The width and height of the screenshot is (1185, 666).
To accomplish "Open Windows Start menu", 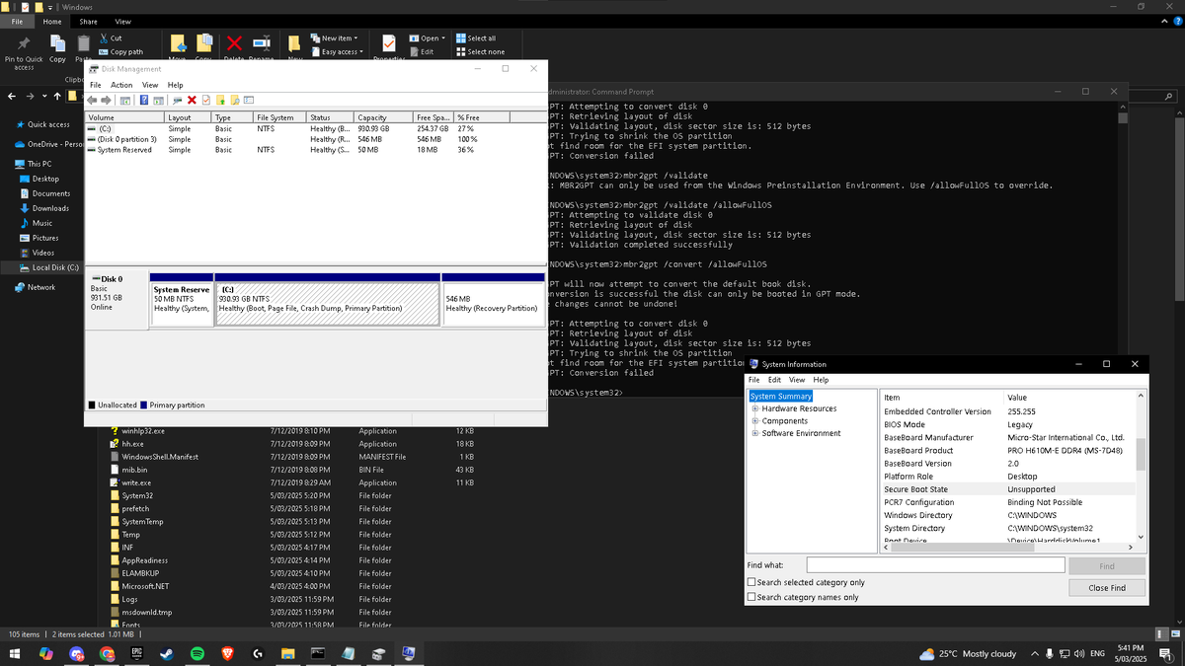I will click(x=15, y=653).
